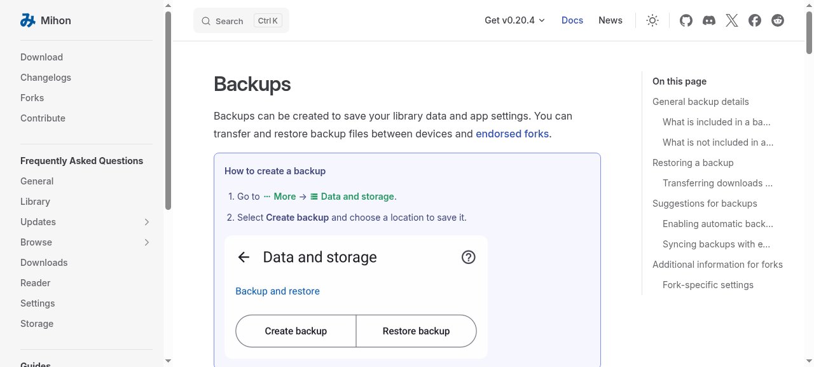Open the Downloads FAQ page
Viewport: 814px width, 367px height.
click(x=44, y=263)
